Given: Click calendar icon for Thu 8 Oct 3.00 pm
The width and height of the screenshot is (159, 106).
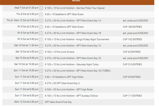Looking at the screenshot, I should [x=41, y=14].
